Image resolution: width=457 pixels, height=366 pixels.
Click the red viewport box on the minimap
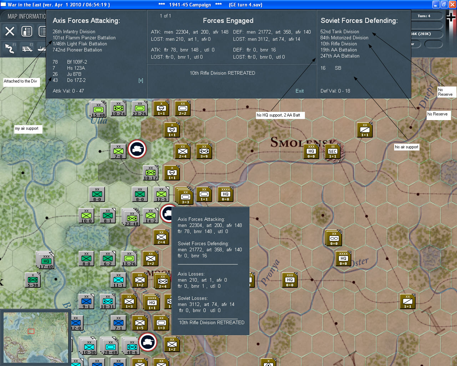[x=31, y=331]
